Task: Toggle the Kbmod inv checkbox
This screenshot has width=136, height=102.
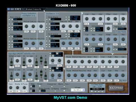Action: tap(52, 86)
